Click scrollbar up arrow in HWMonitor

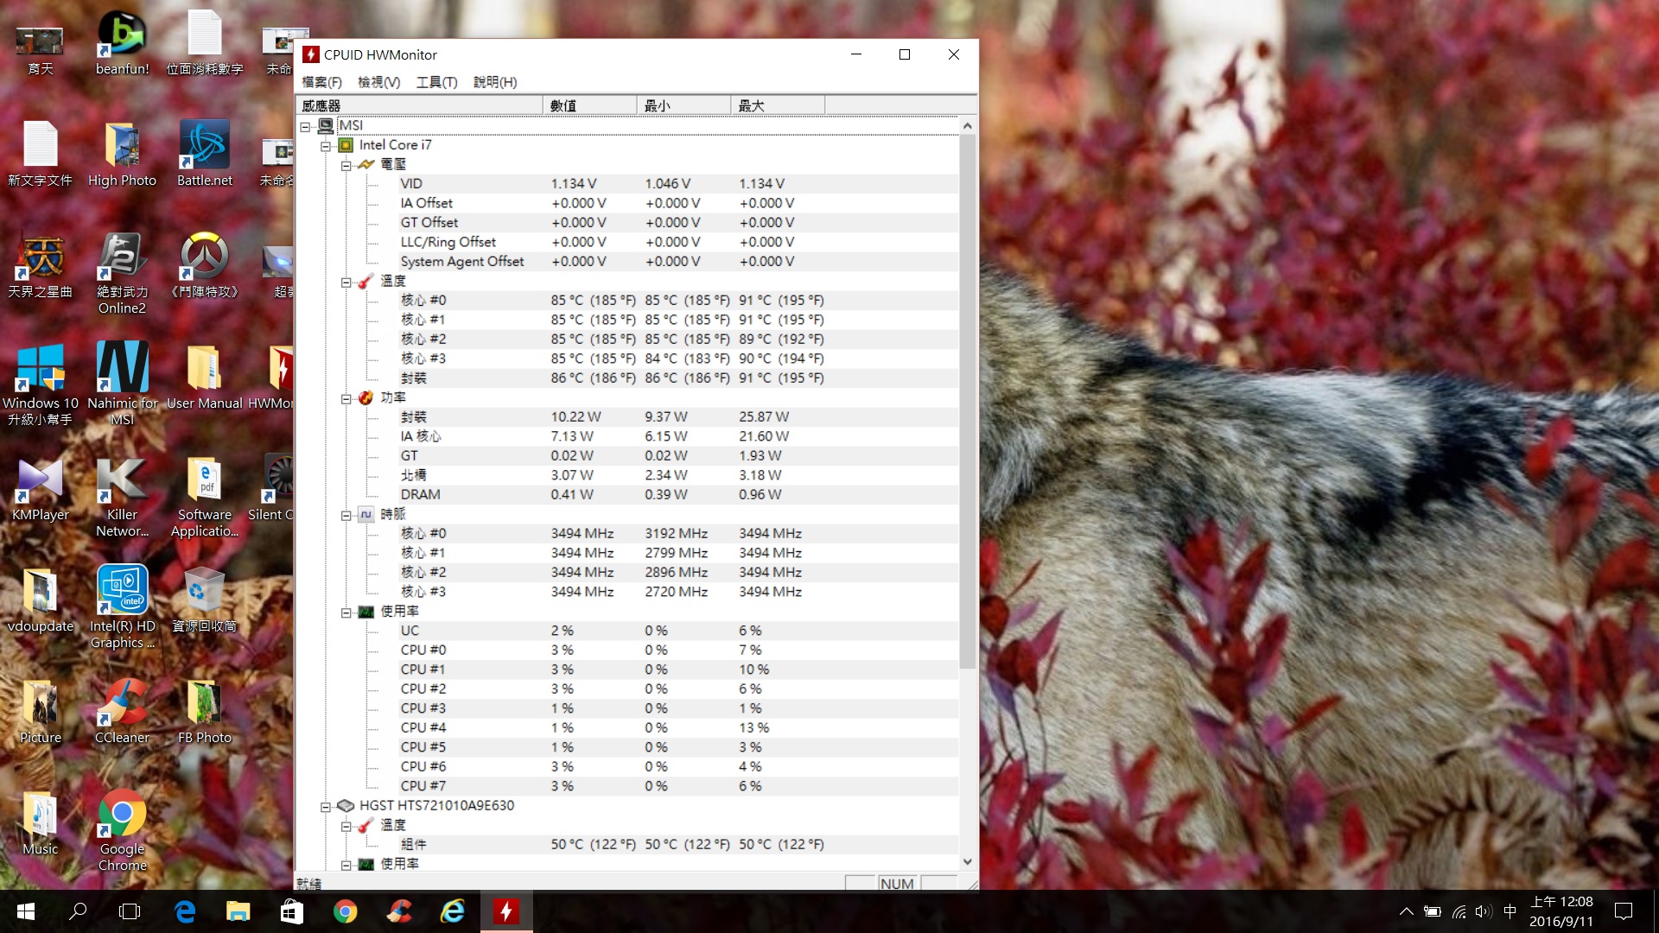click(x=968, y=125)
